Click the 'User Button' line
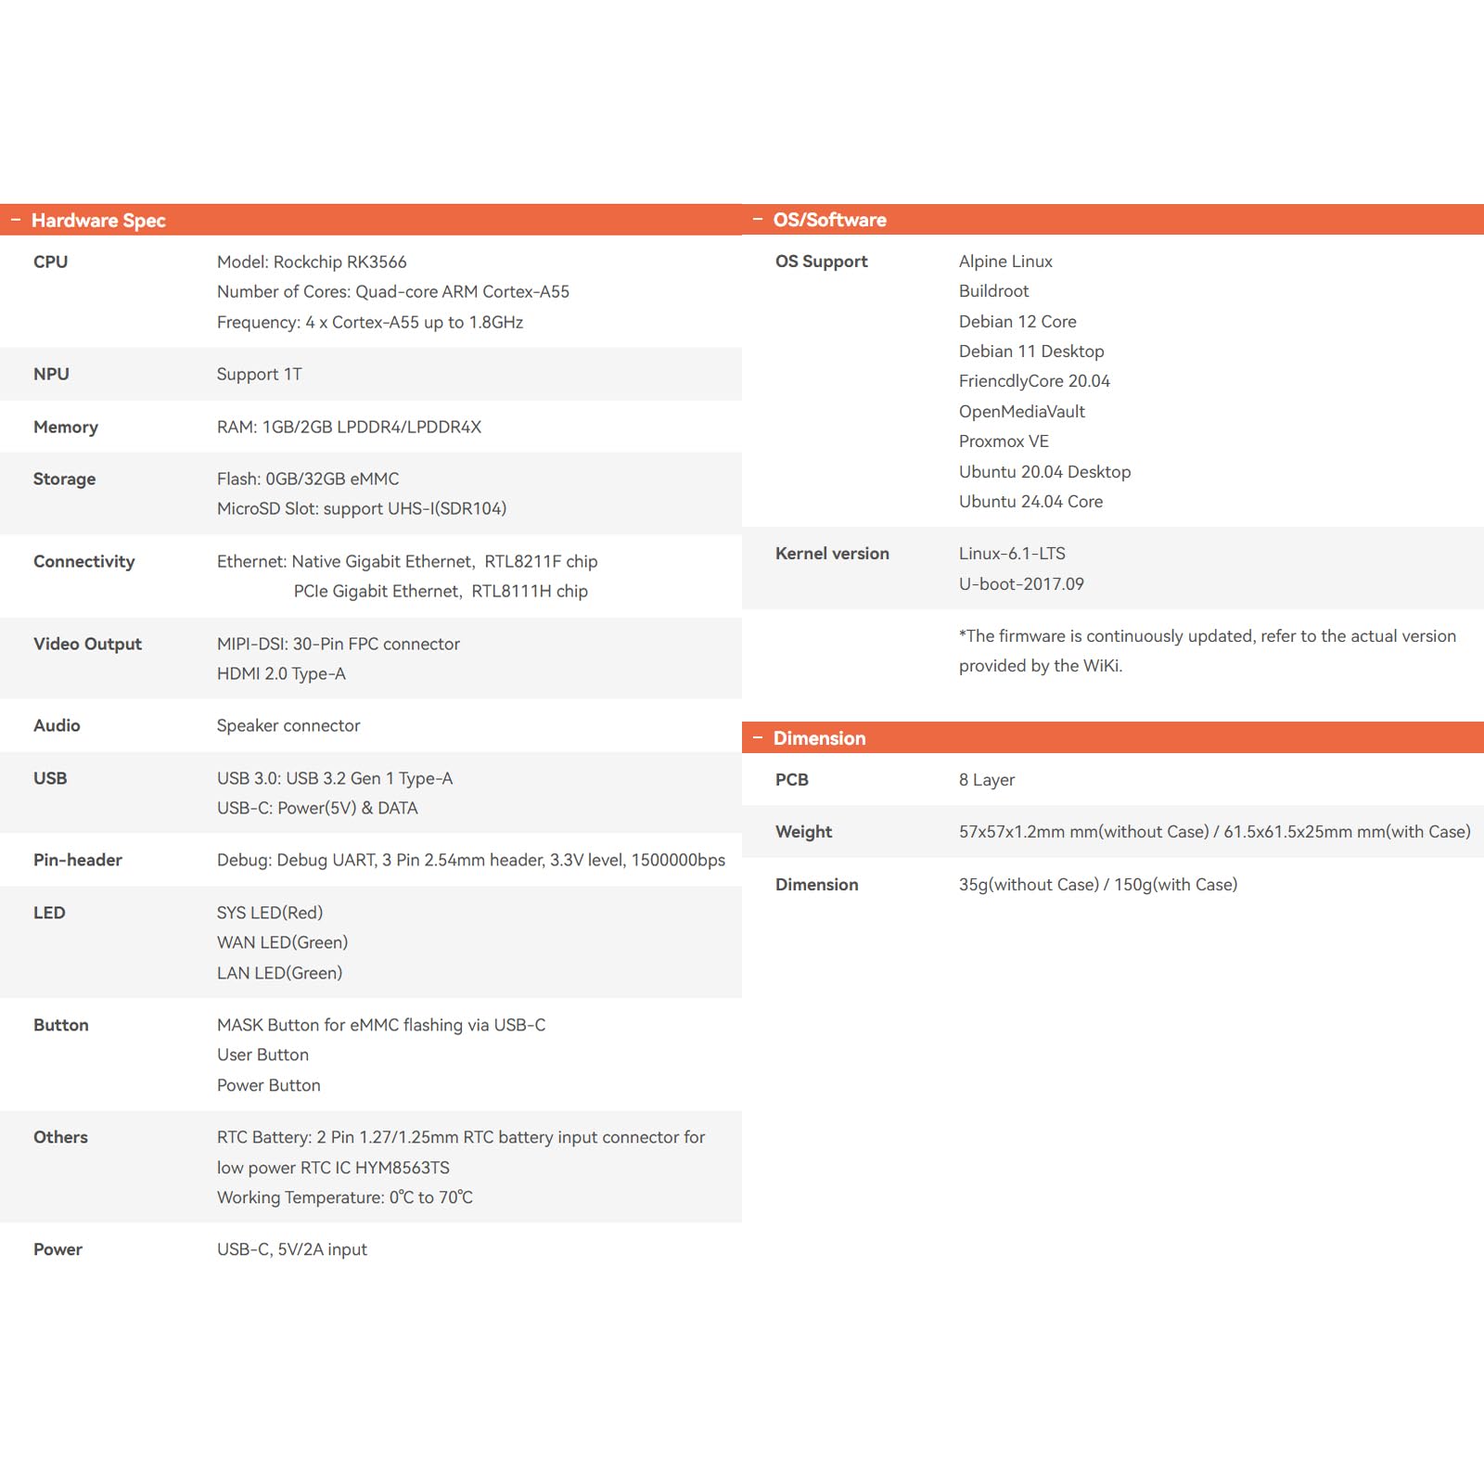Screen dimensions: 1484x1484 pos(263,1055)
